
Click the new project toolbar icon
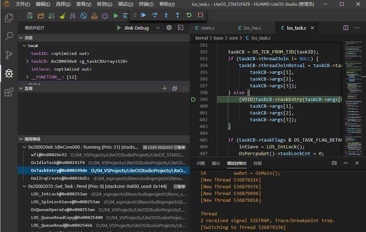[x=30, y=16]
